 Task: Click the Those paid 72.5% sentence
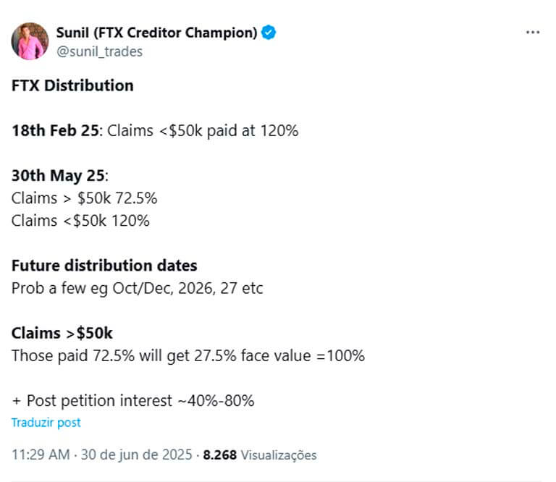tap(188, 355)
